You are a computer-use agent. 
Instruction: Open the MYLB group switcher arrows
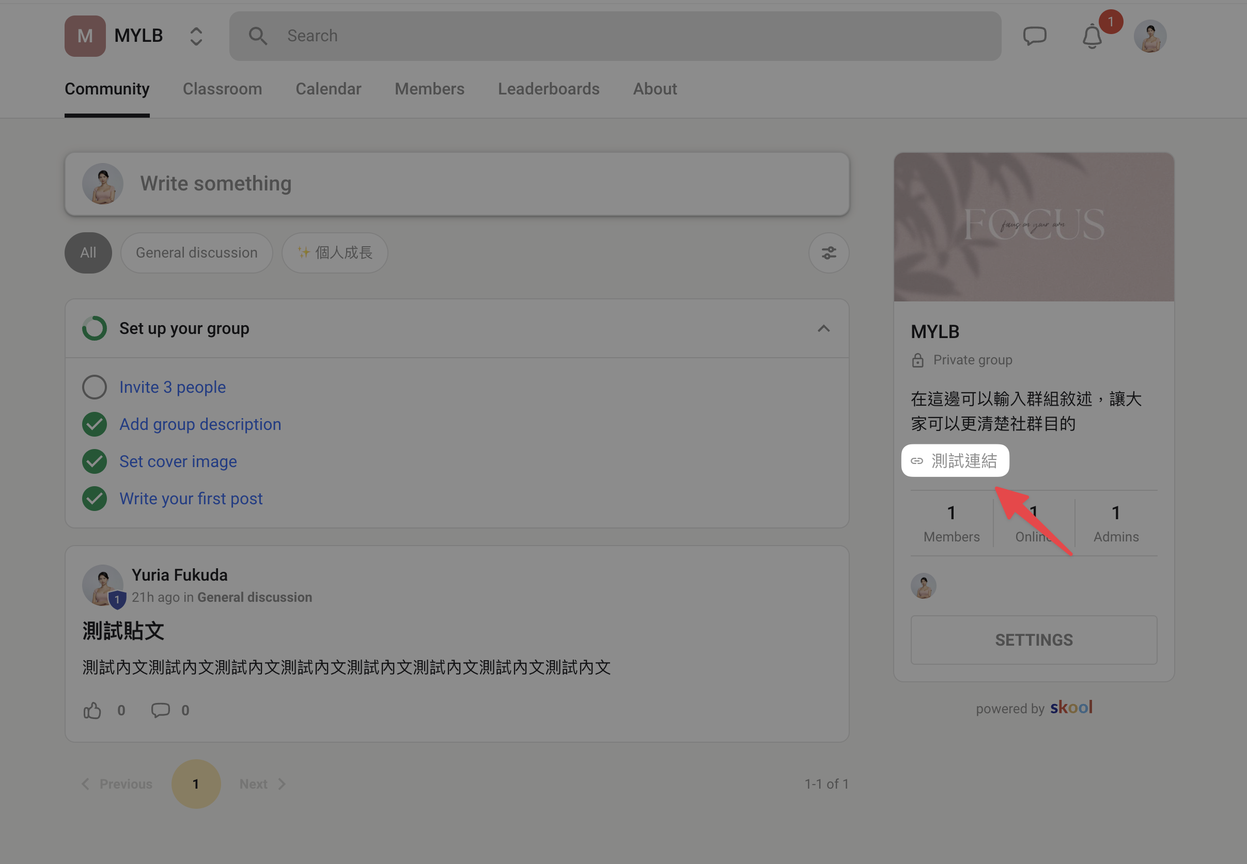click(x=196, y=36)
